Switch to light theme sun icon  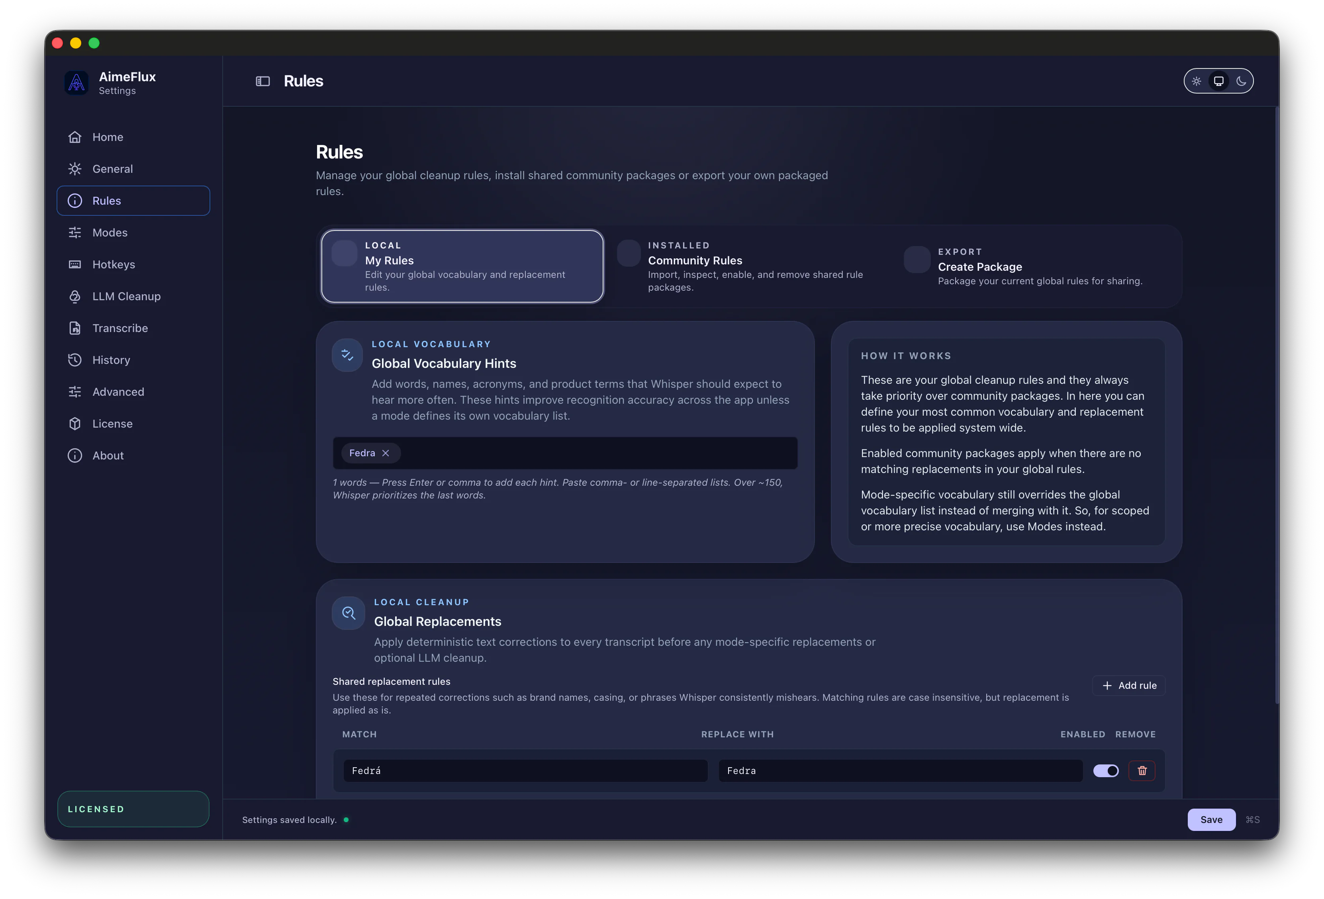click(x=1197, y=81)
